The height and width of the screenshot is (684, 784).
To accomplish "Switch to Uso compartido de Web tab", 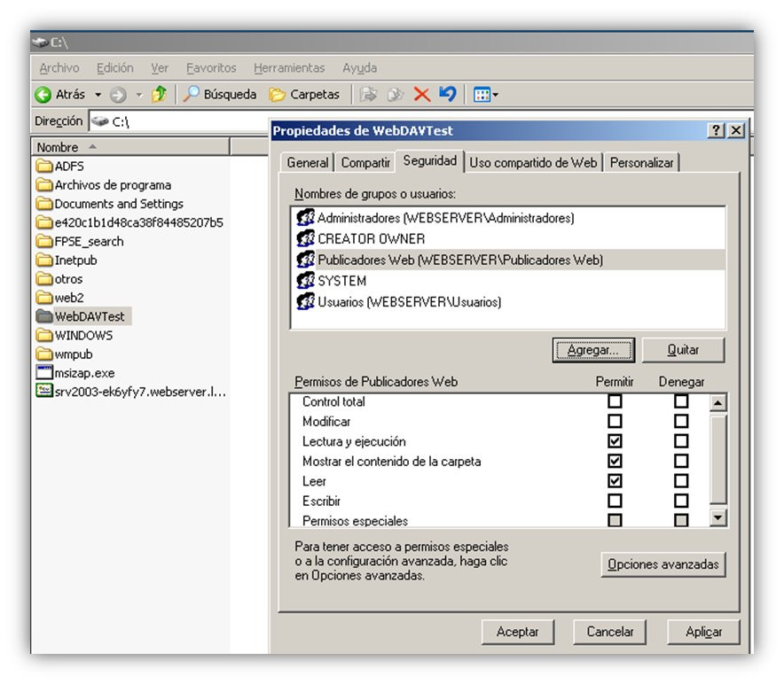I will (533, 162).
